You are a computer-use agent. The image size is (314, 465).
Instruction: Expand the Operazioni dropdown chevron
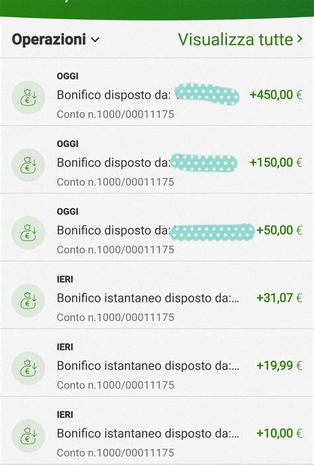pos(95,40)
